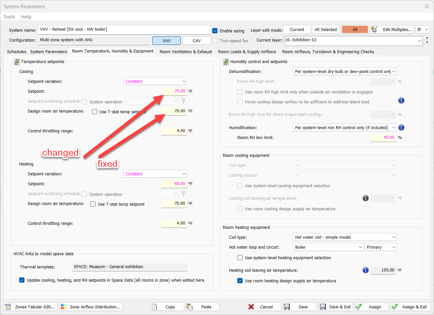The width and height of the screenshot is (434, 315).
Task: Expand the Current layer dropdown
Action: click(x=419, y=41)
